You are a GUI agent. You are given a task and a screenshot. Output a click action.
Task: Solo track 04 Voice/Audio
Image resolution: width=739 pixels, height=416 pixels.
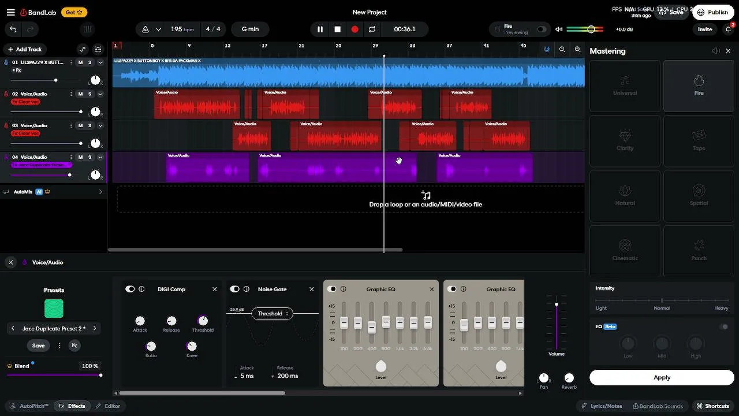[x=89, y=157]
